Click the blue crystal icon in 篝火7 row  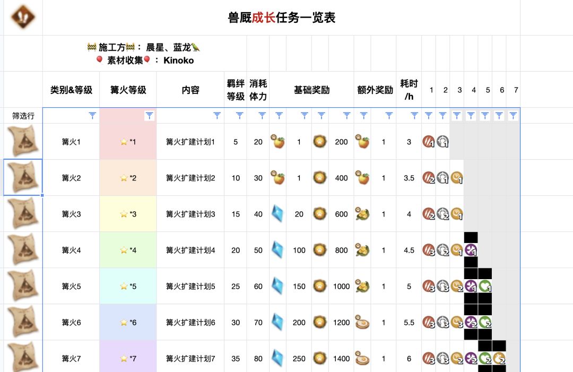coord(277,359)
